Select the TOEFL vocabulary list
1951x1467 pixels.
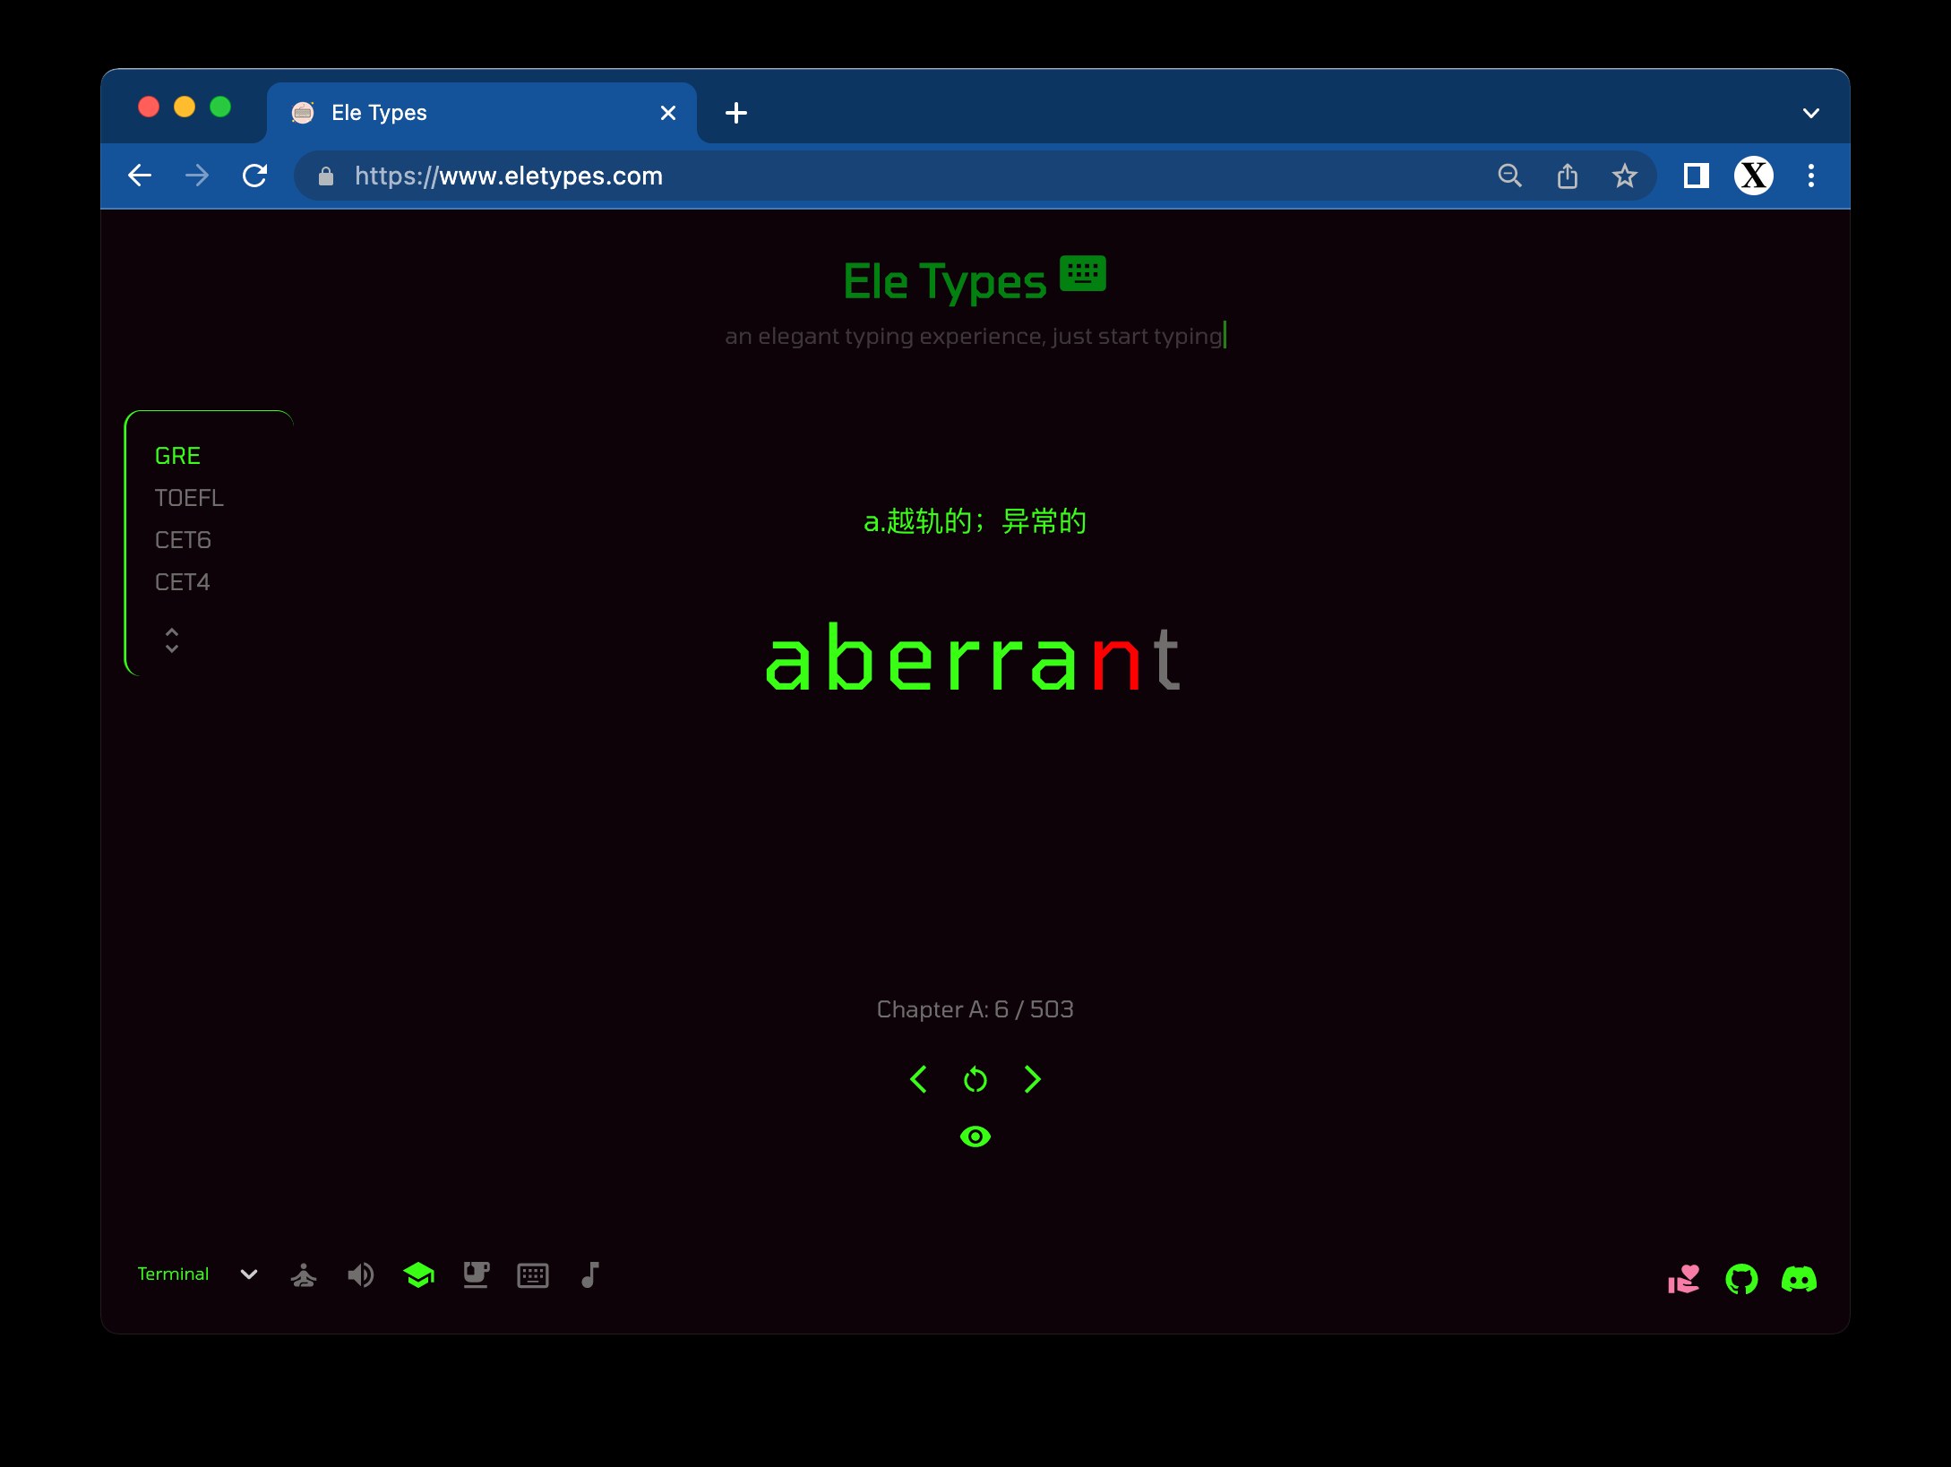[189, 498]
